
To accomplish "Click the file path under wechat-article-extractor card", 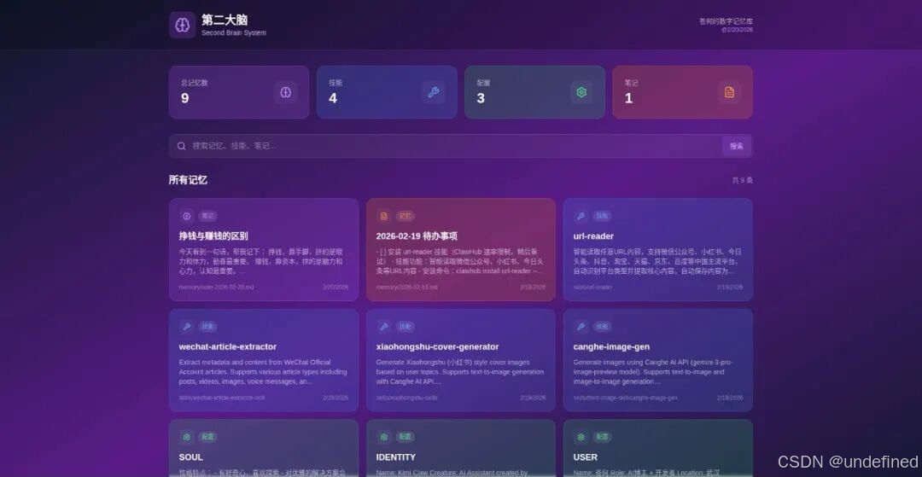I will point(222,398).
